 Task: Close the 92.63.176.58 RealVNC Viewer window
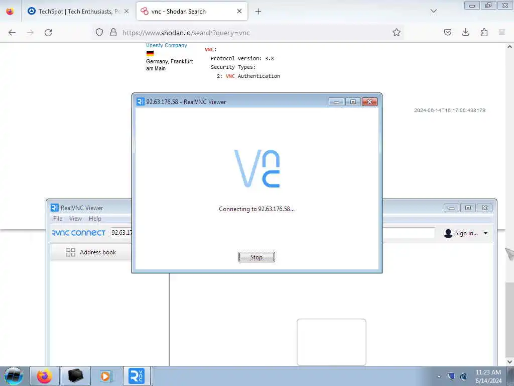(369, 102)
